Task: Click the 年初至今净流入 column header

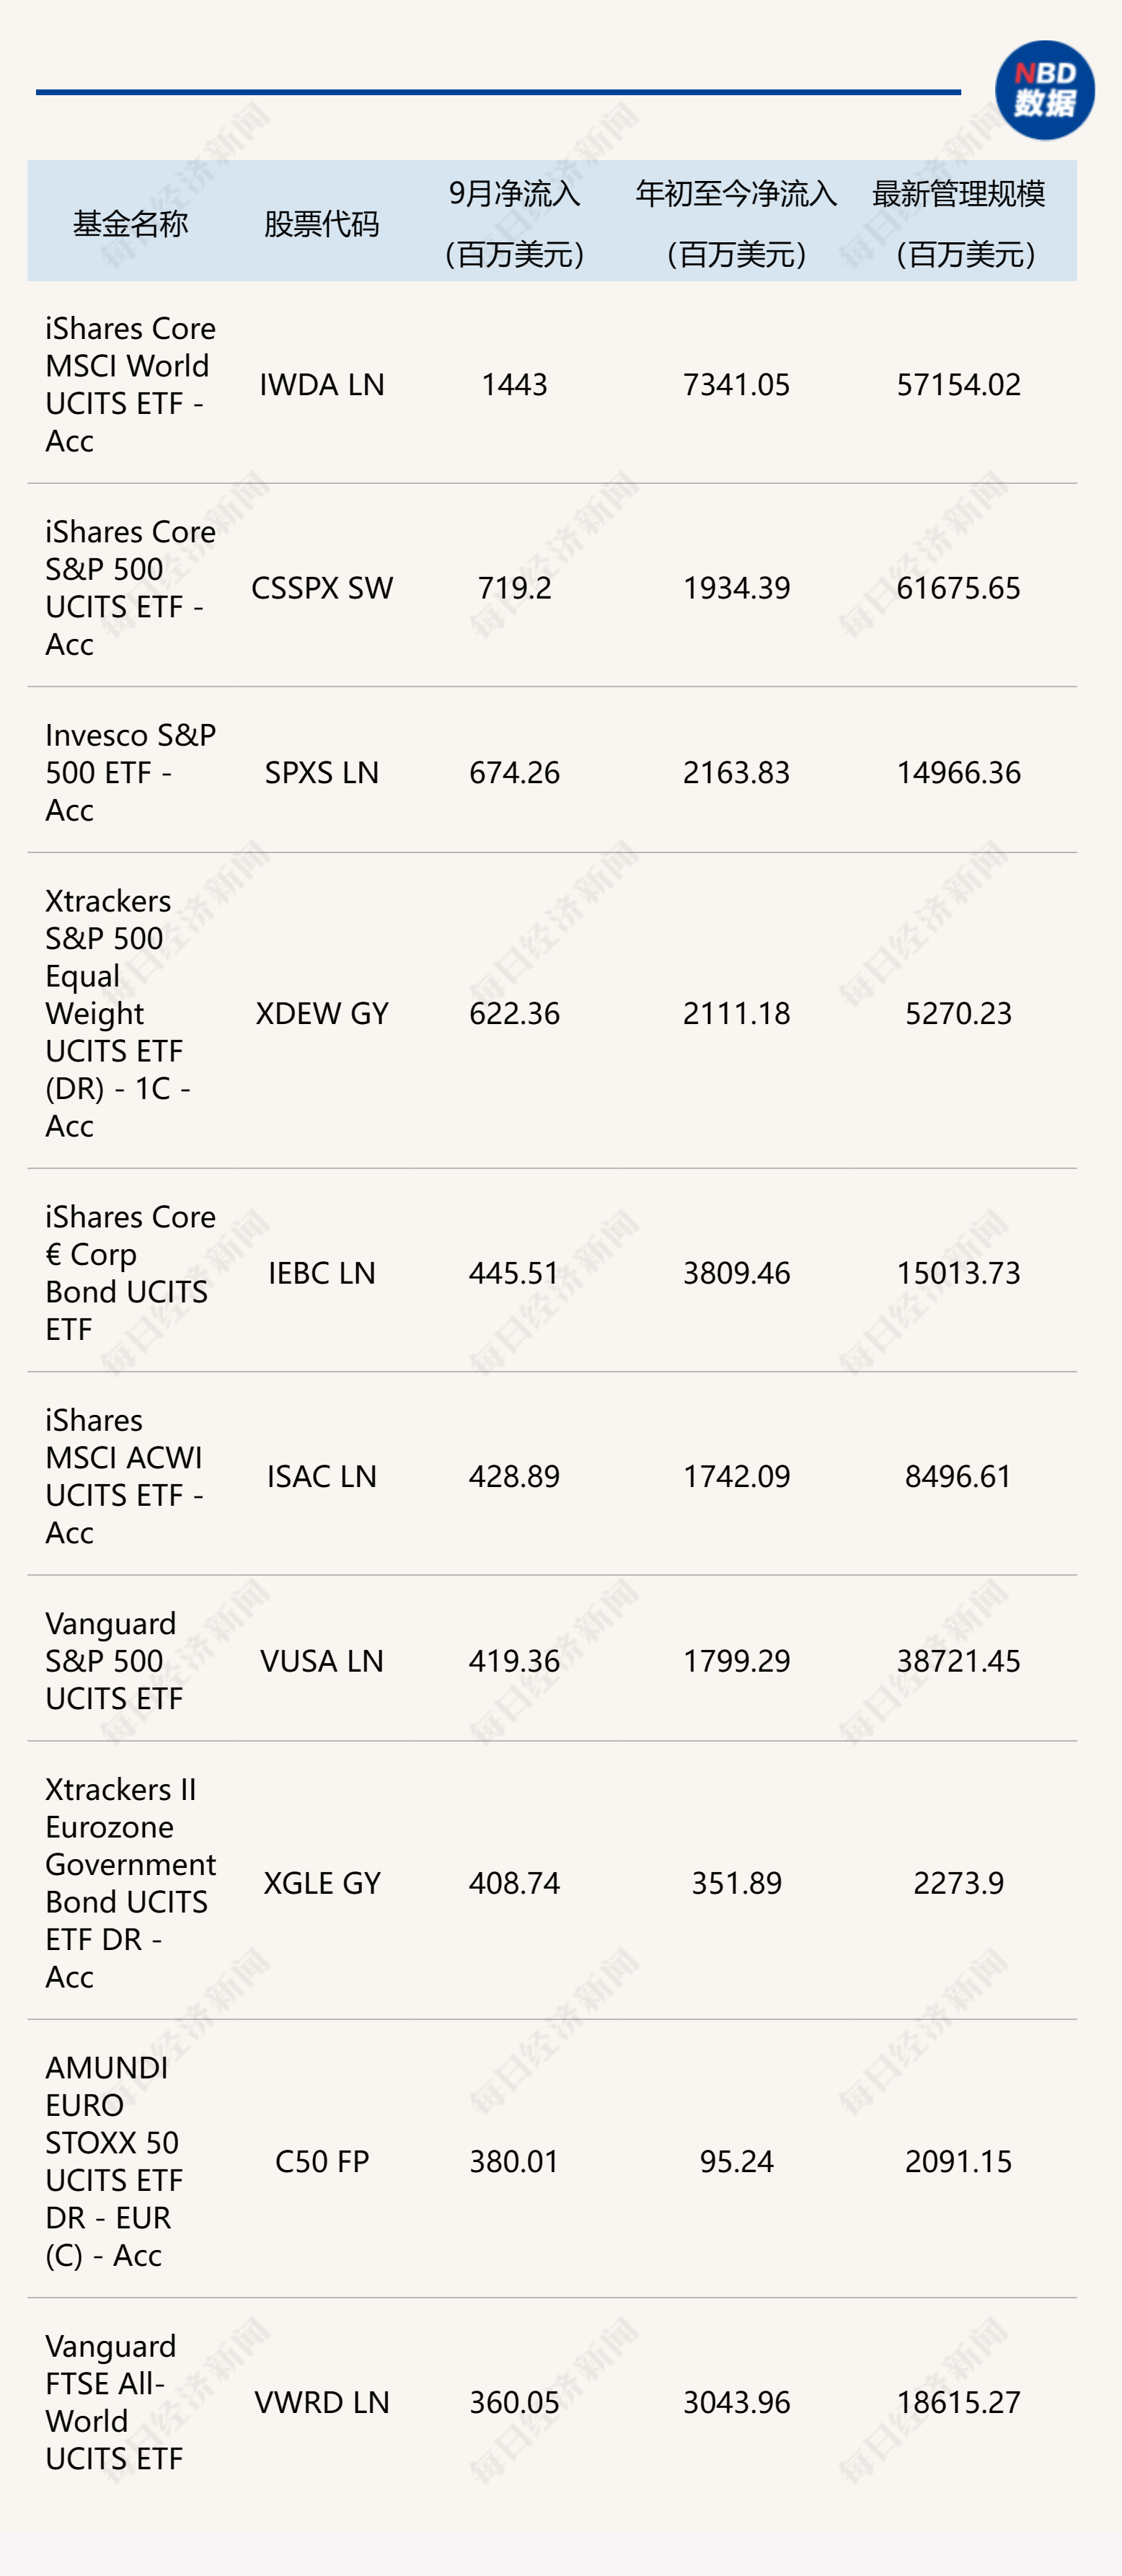Action: [x=736, y=222]
